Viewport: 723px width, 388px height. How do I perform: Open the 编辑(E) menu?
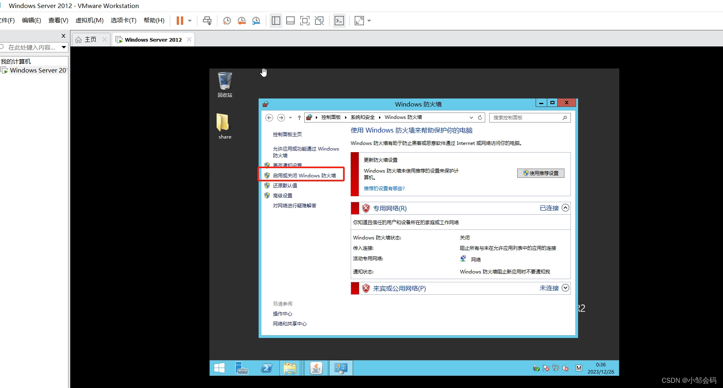point(31,20)
